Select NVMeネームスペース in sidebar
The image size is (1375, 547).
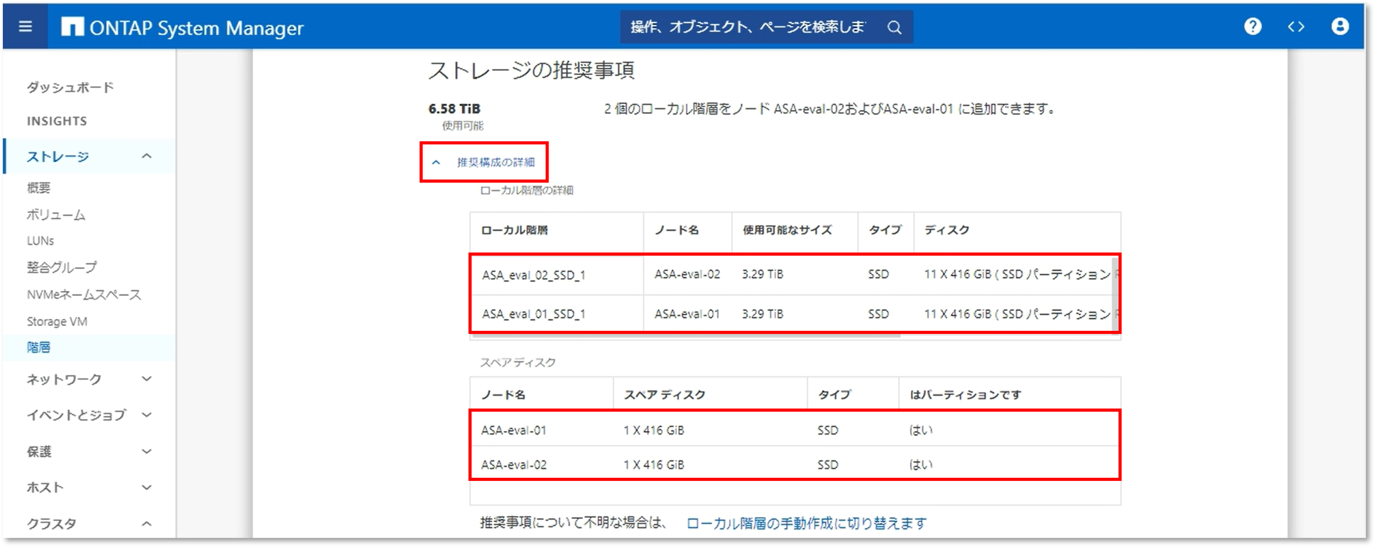84,294
